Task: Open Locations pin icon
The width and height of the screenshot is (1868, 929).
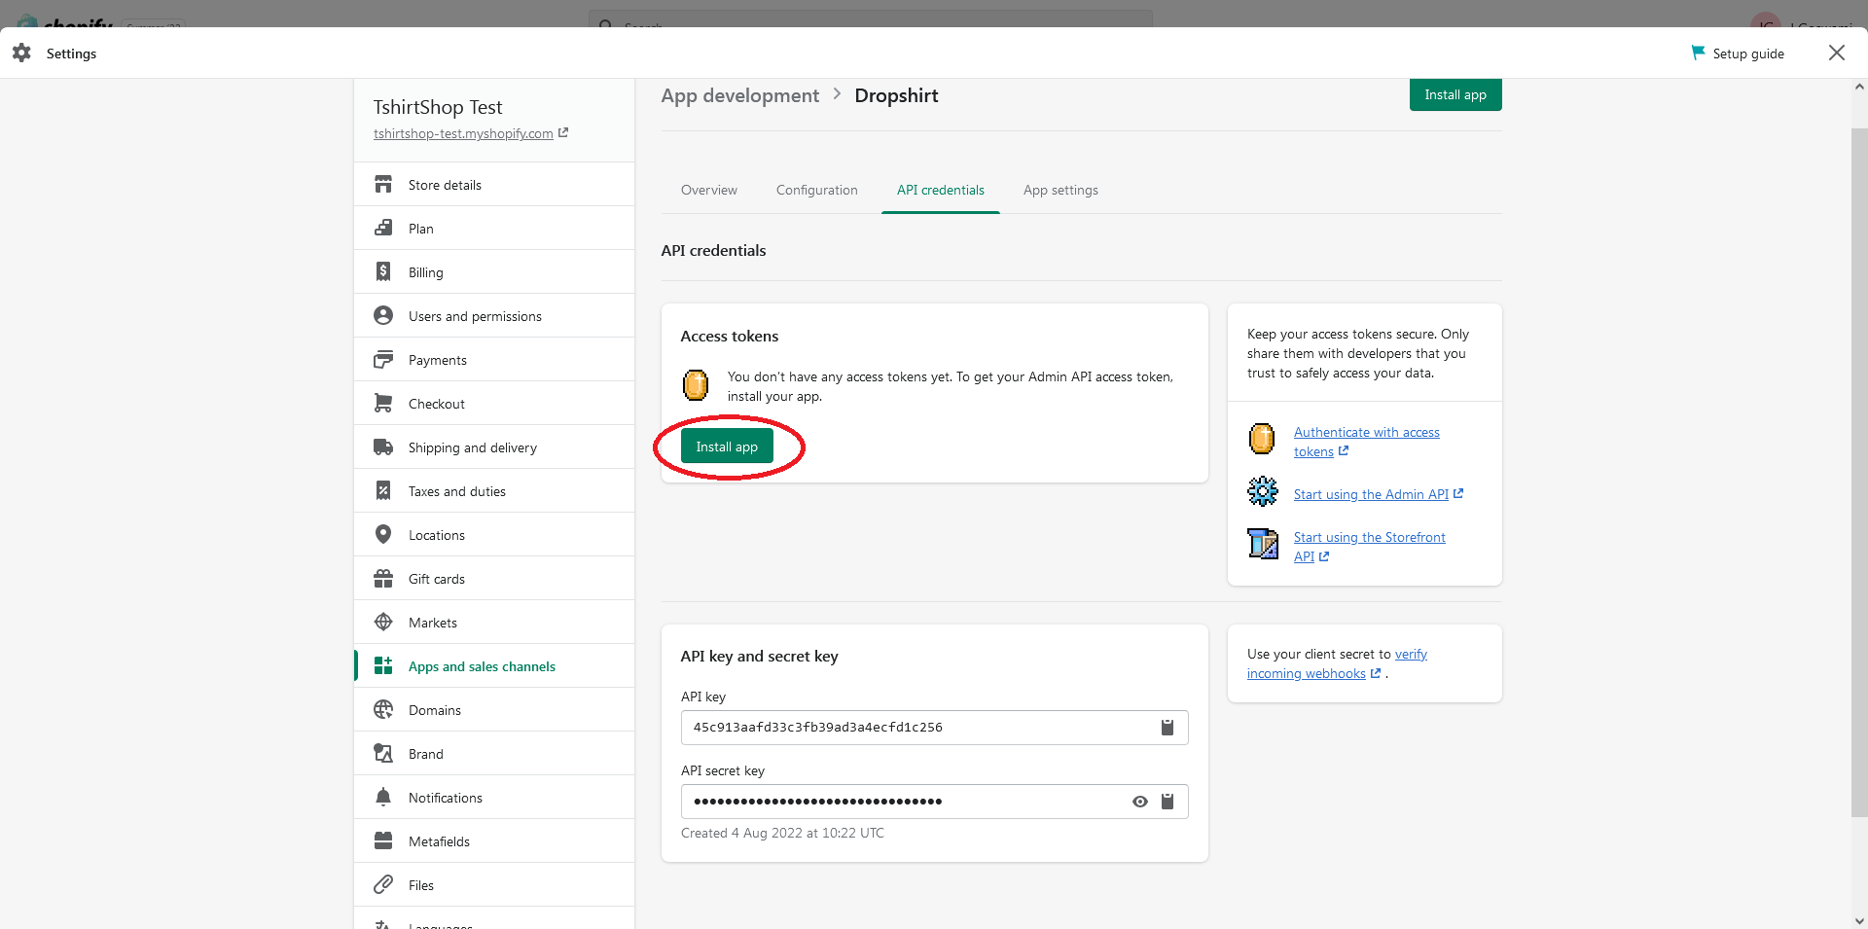Action: pos(383,535)
